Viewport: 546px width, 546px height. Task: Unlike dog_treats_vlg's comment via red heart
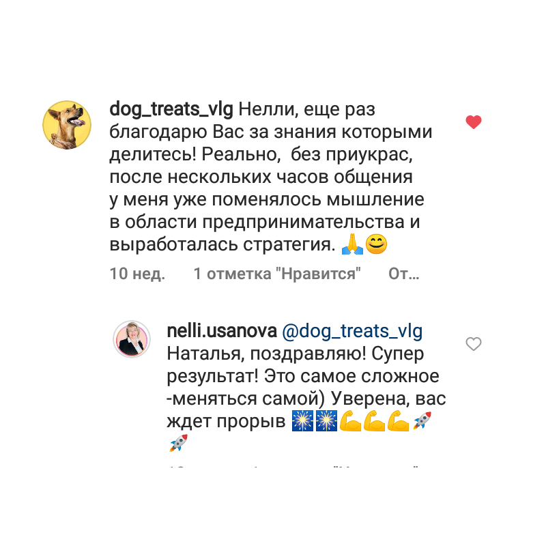coord(473,122)
